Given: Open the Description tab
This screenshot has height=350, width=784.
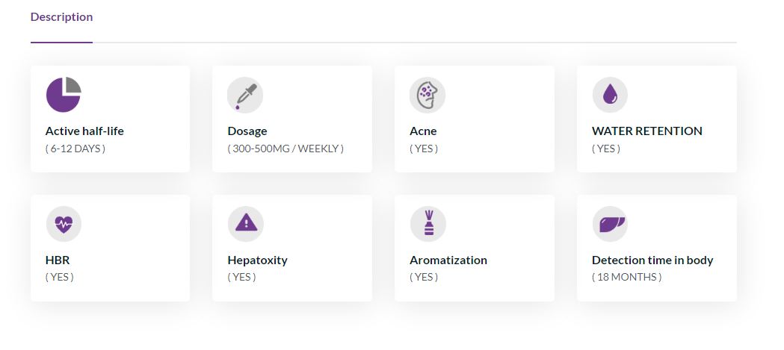Looking at the screenshot, I should click(x=61, y=17).
